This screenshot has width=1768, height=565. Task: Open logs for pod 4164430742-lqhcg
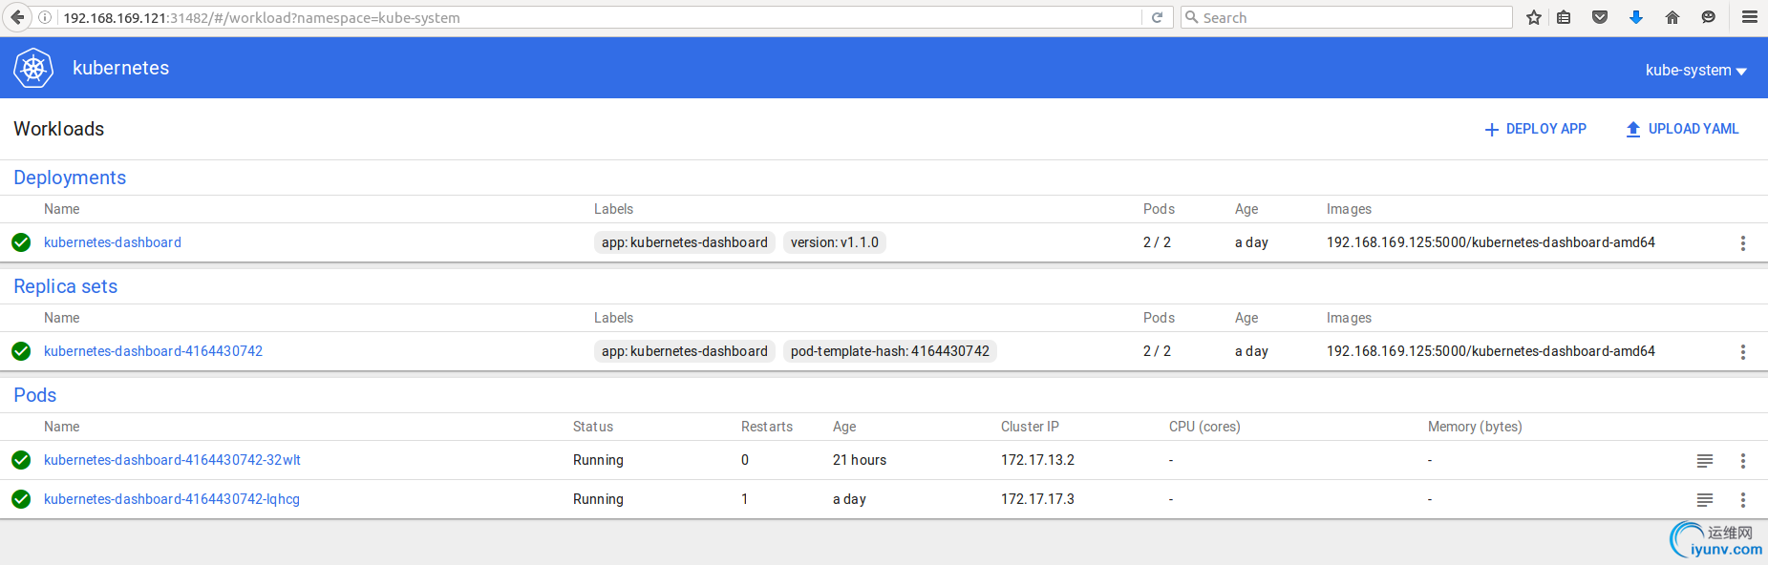tap(1704, 500)
